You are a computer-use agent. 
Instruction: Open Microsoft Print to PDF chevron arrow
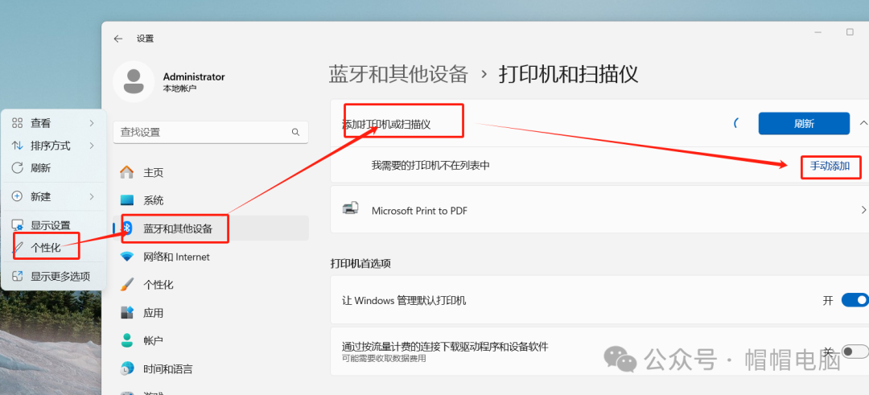[863, 210]
